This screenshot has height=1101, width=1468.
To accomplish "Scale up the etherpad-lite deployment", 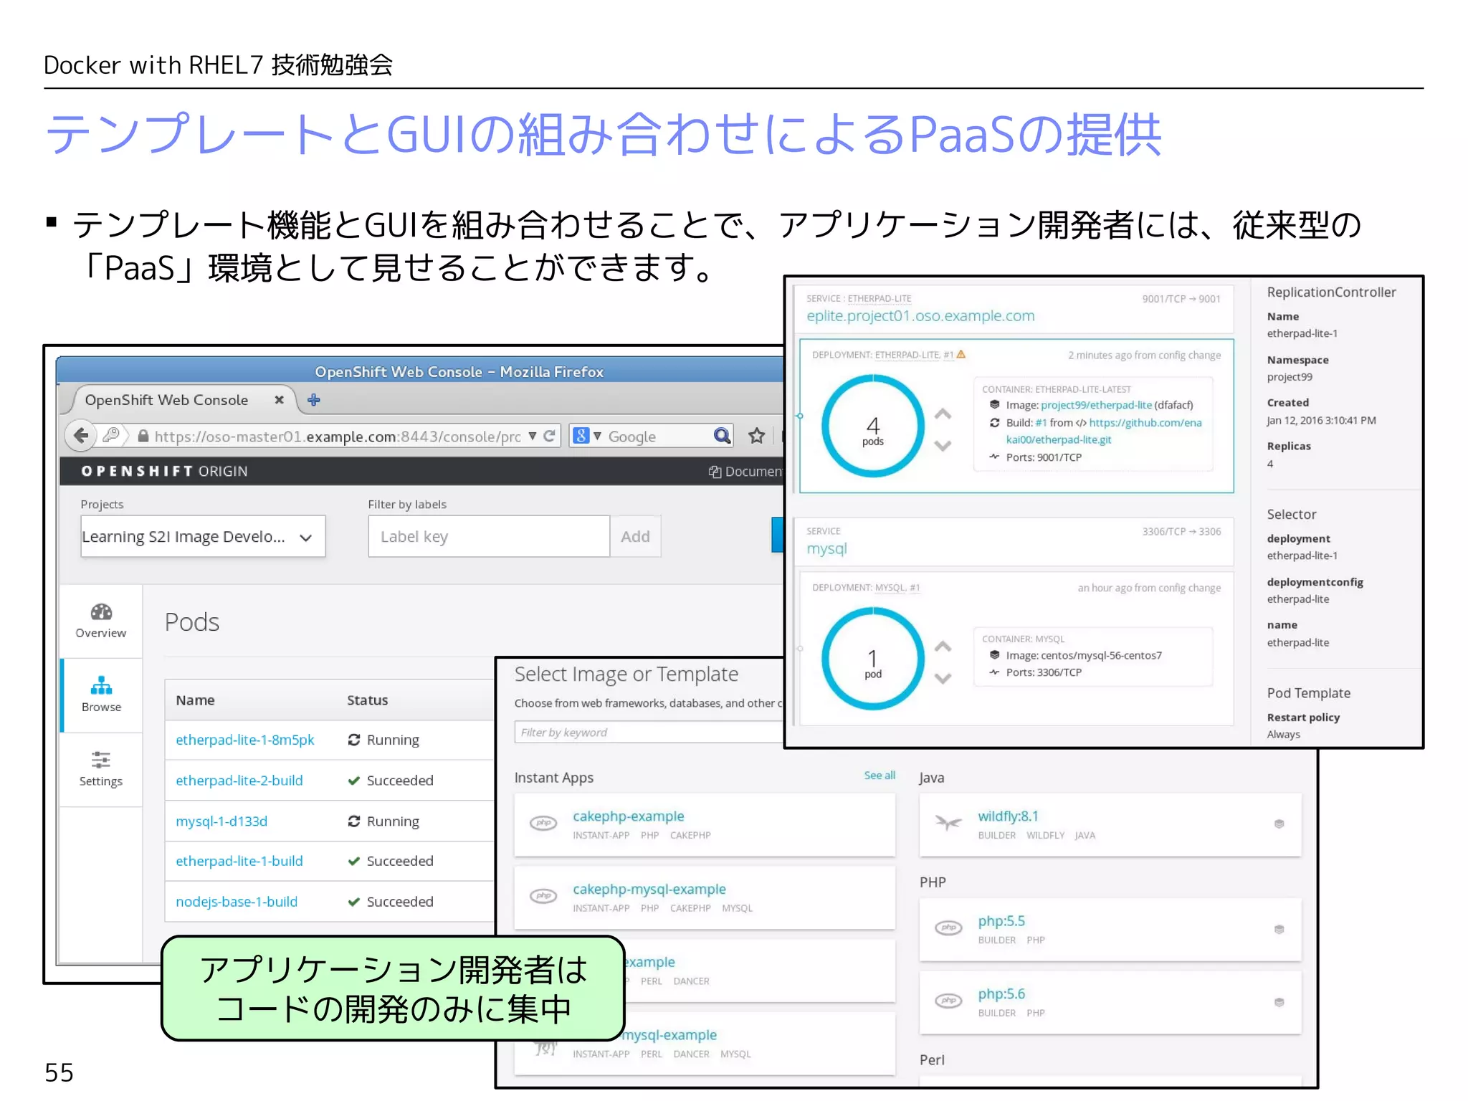I will pos(943,414).
